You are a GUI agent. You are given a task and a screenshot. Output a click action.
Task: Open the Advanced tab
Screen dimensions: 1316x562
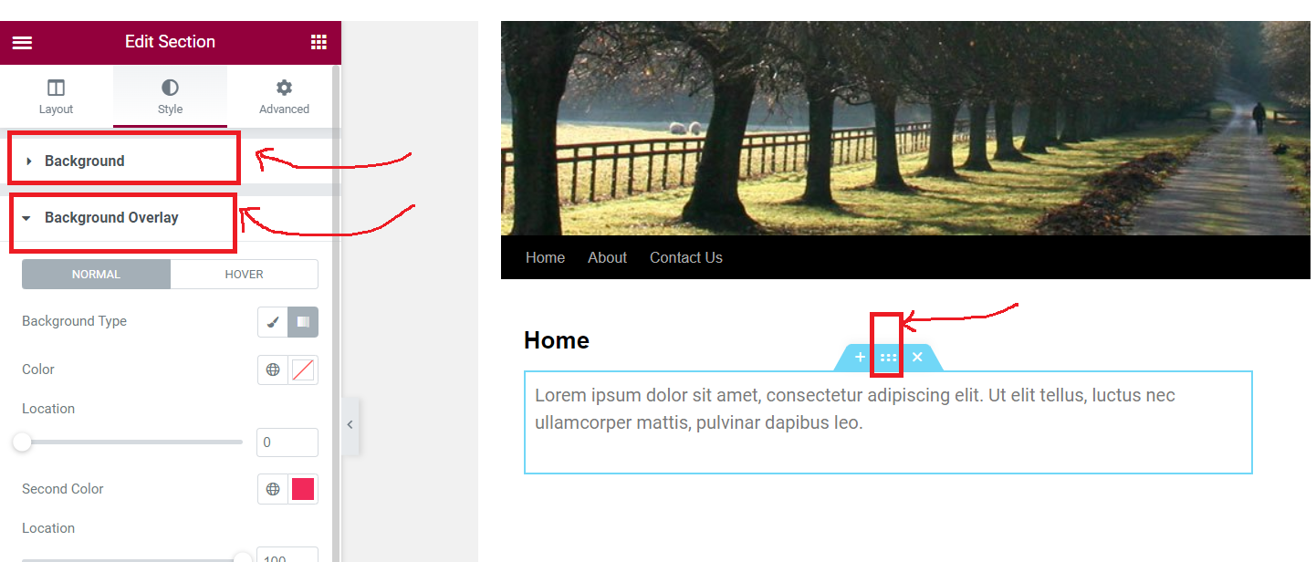(x=284, y=97)
